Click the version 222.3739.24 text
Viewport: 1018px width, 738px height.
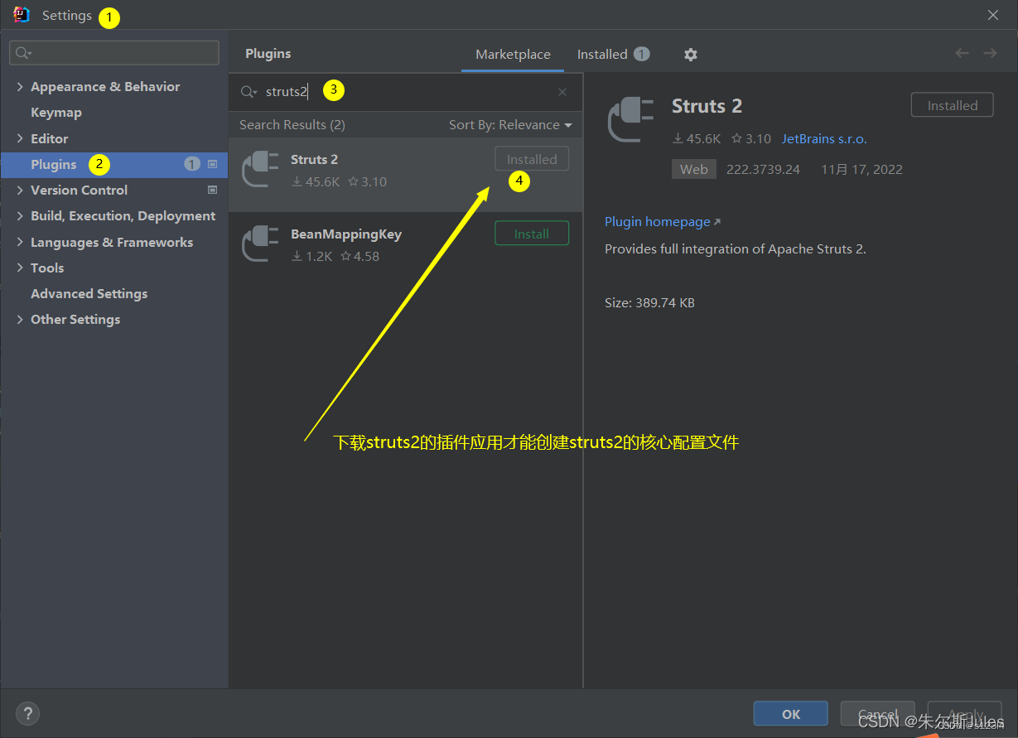point(763,169)
